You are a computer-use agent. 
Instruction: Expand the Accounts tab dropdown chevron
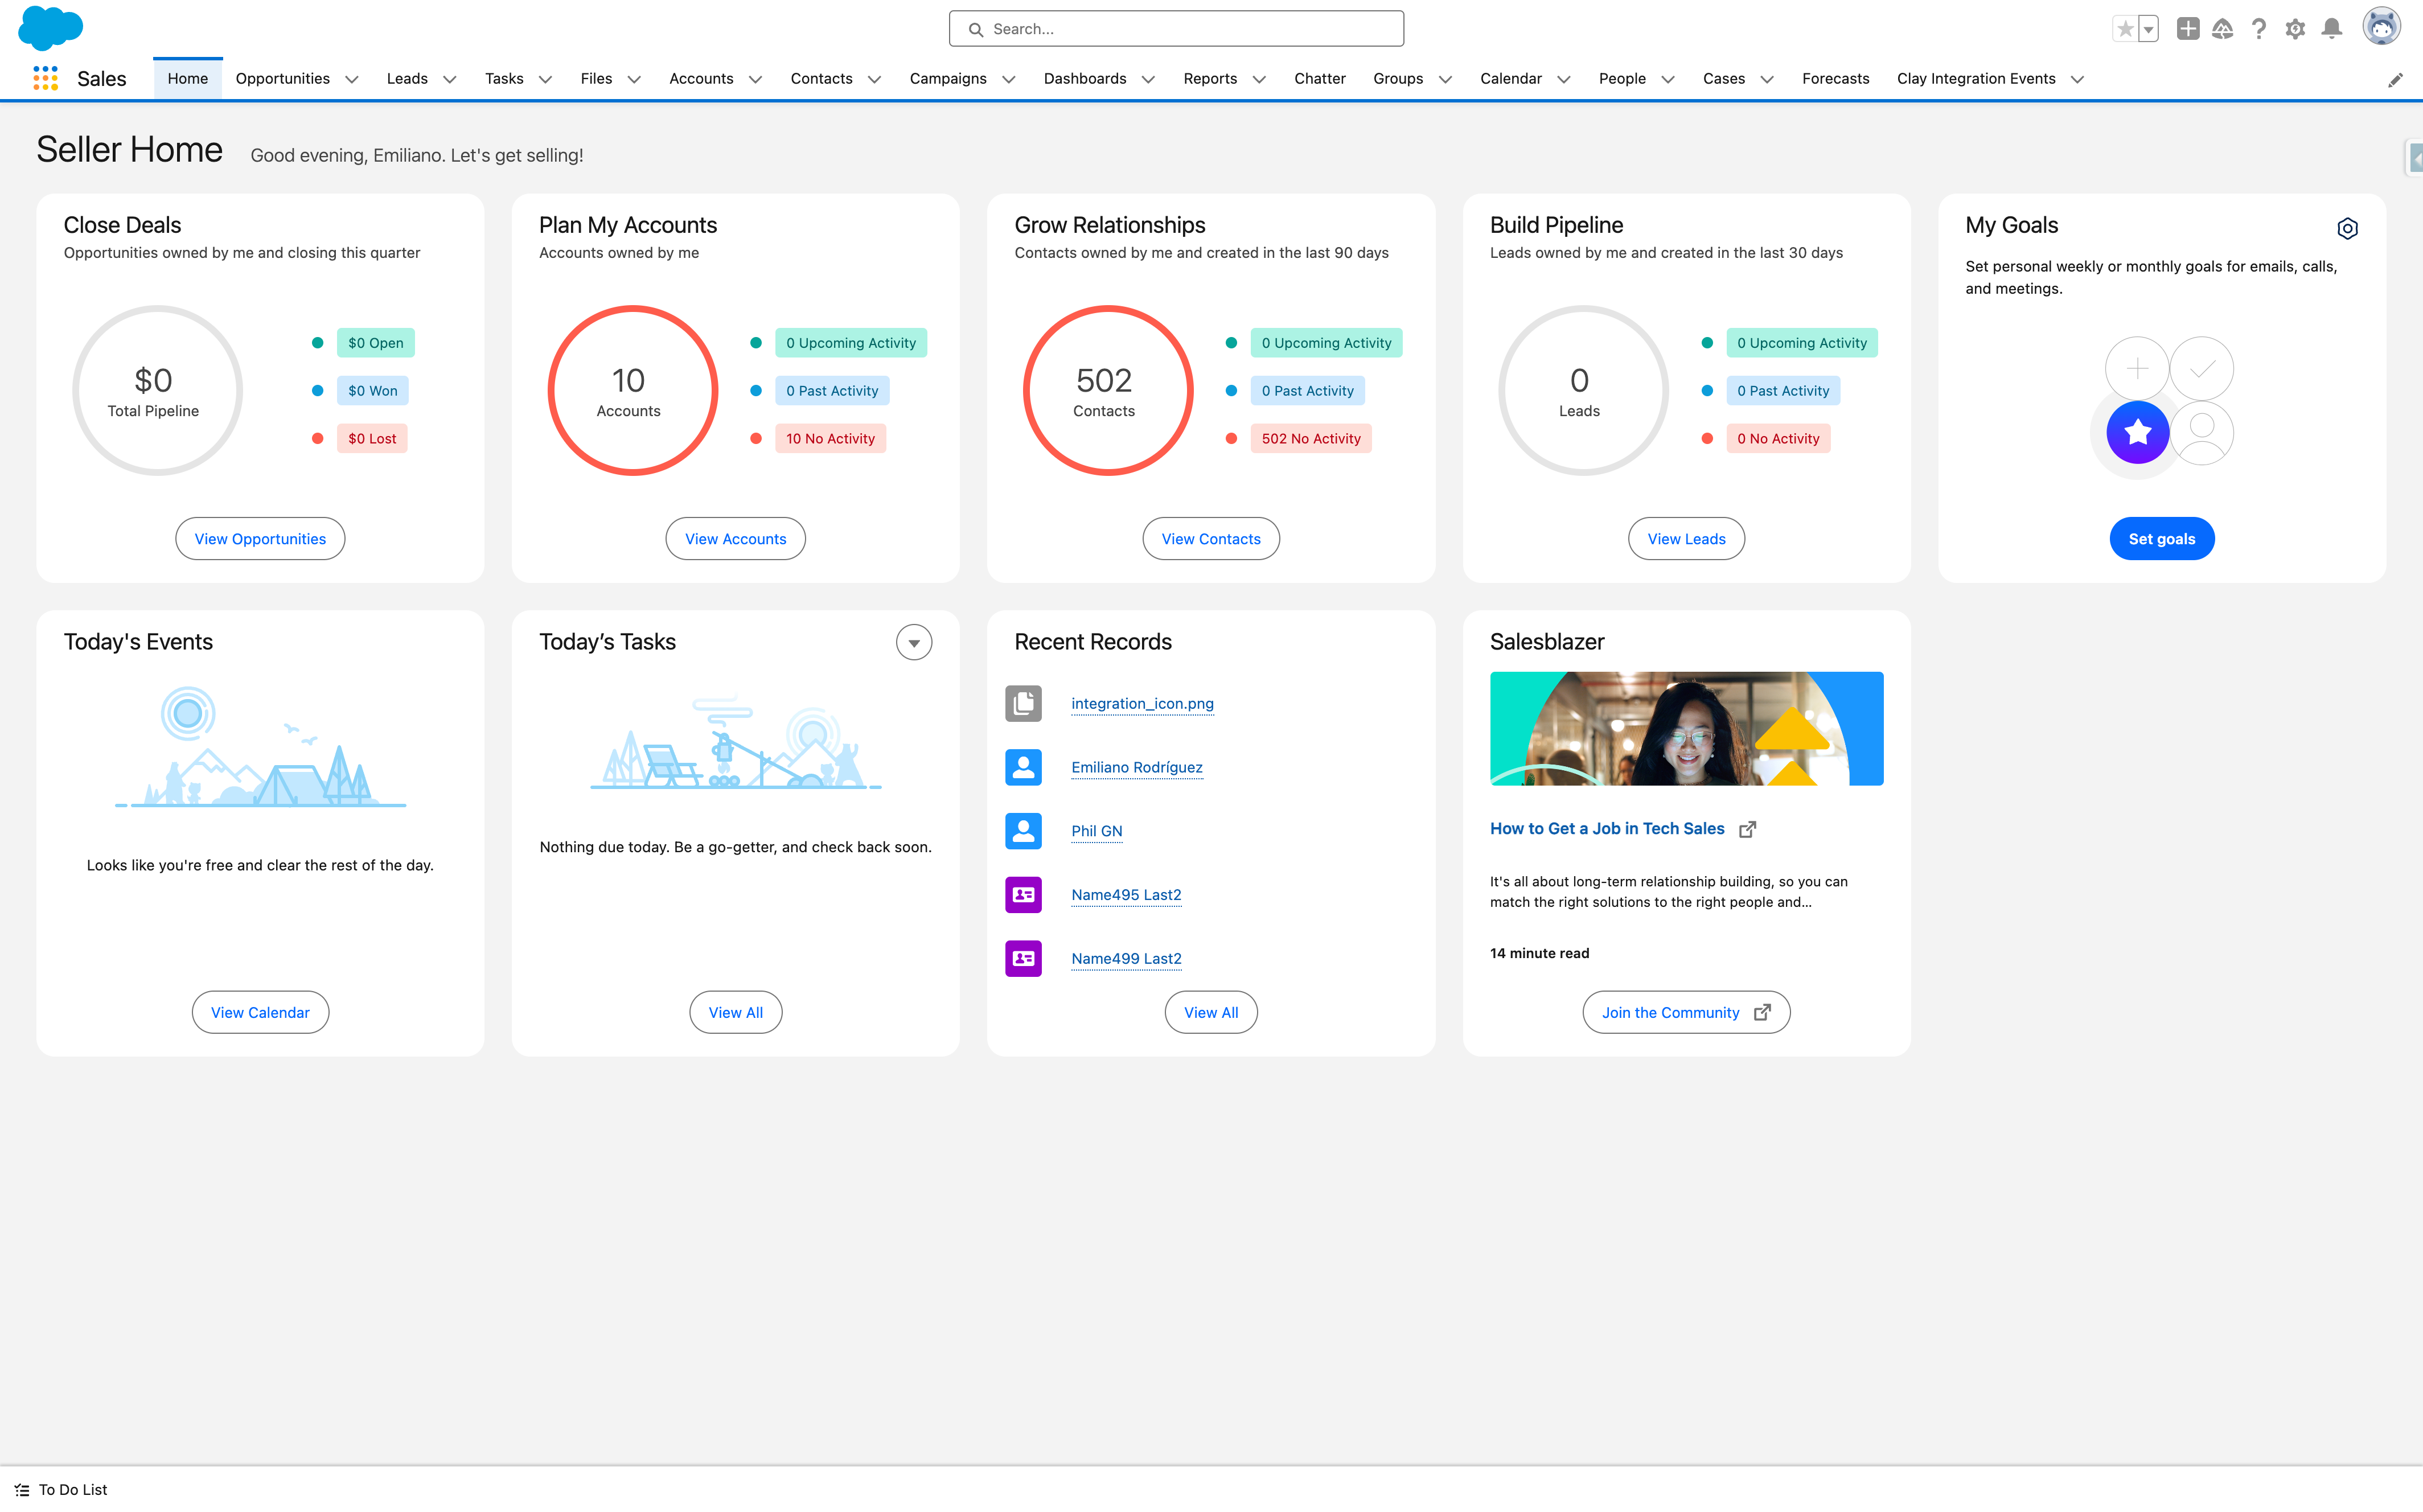pyautogui.click(x=756, y=80)
